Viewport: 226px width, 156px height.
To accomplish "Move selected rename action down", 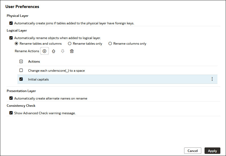I will coord(63,51).
